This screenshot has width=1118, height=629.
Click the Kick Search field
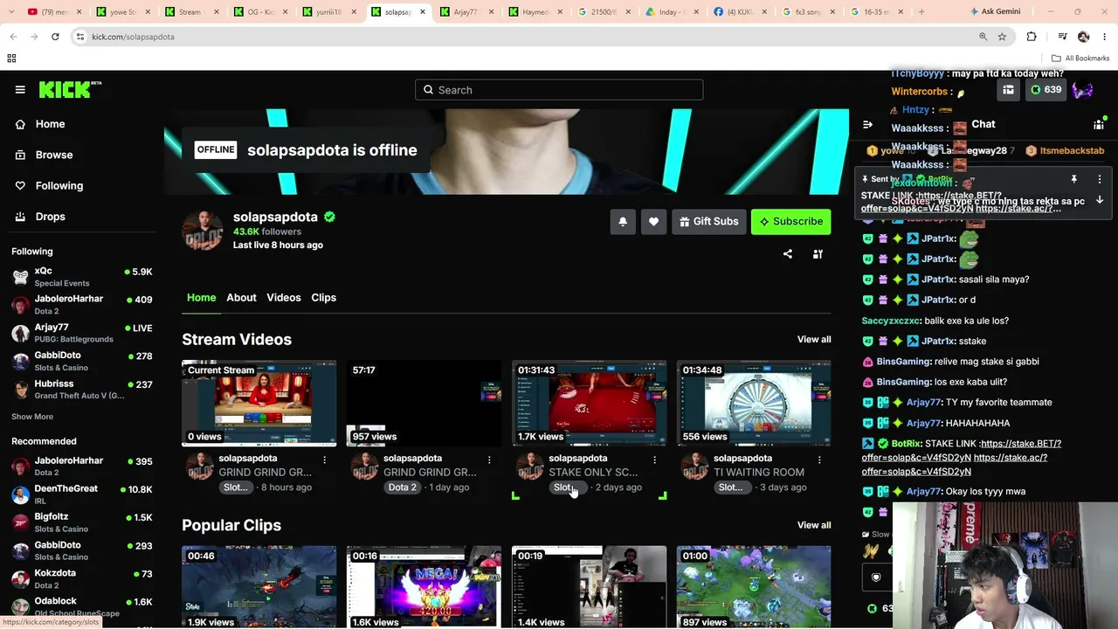[559, 90]
